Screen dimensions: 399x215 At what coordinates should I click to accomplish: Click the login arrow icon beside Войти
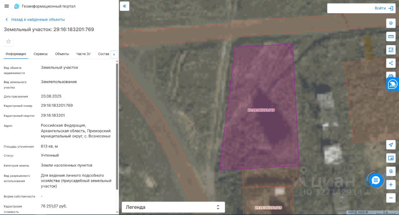(391, 8)
